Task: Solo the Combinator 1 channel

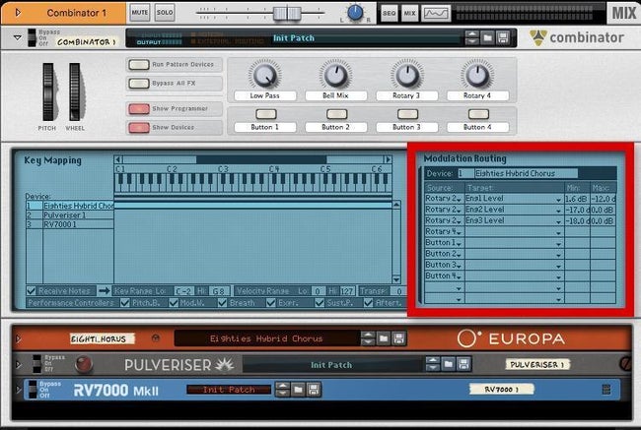Action: coord(165,13)
